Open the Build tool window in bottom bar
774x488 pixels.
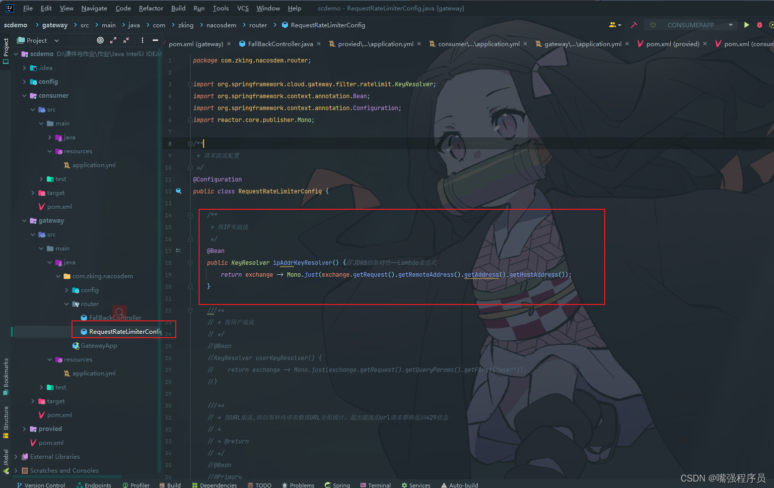(x=170, y=485)
